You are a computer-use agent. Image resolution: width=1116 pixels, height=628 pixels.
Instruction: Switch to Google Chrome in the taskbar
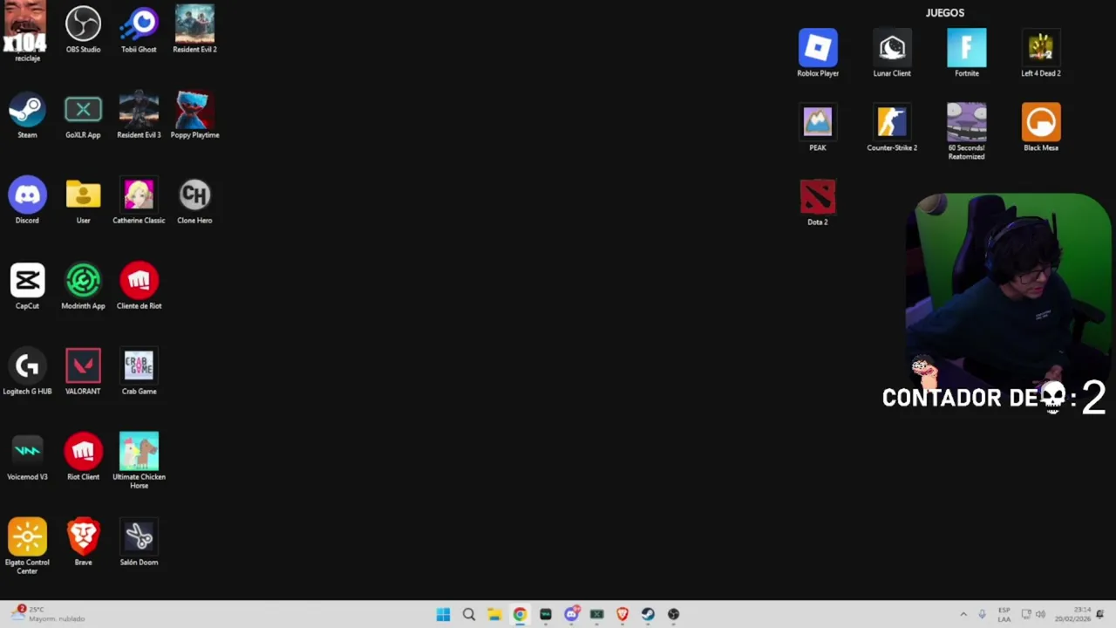[x=520, y=614]
